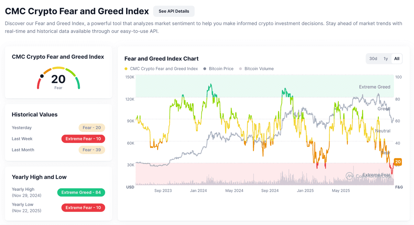Click the yellow Fear and Greed legend dot
The height and width of the screenshot is (225, 414).
tap(125, 68)
